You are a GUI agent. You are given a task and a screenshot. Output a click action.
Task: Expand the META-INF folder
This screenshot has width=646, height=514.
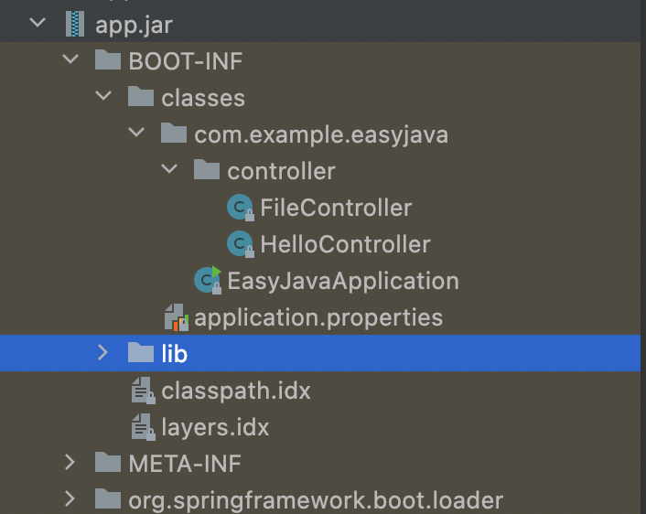pos(70,463)
